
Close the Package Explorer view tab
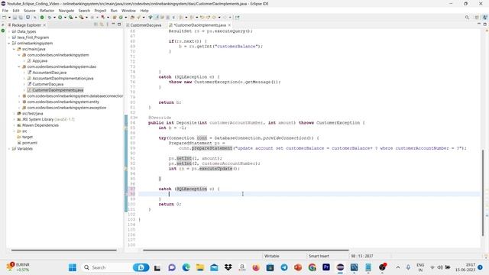[44, 25]
